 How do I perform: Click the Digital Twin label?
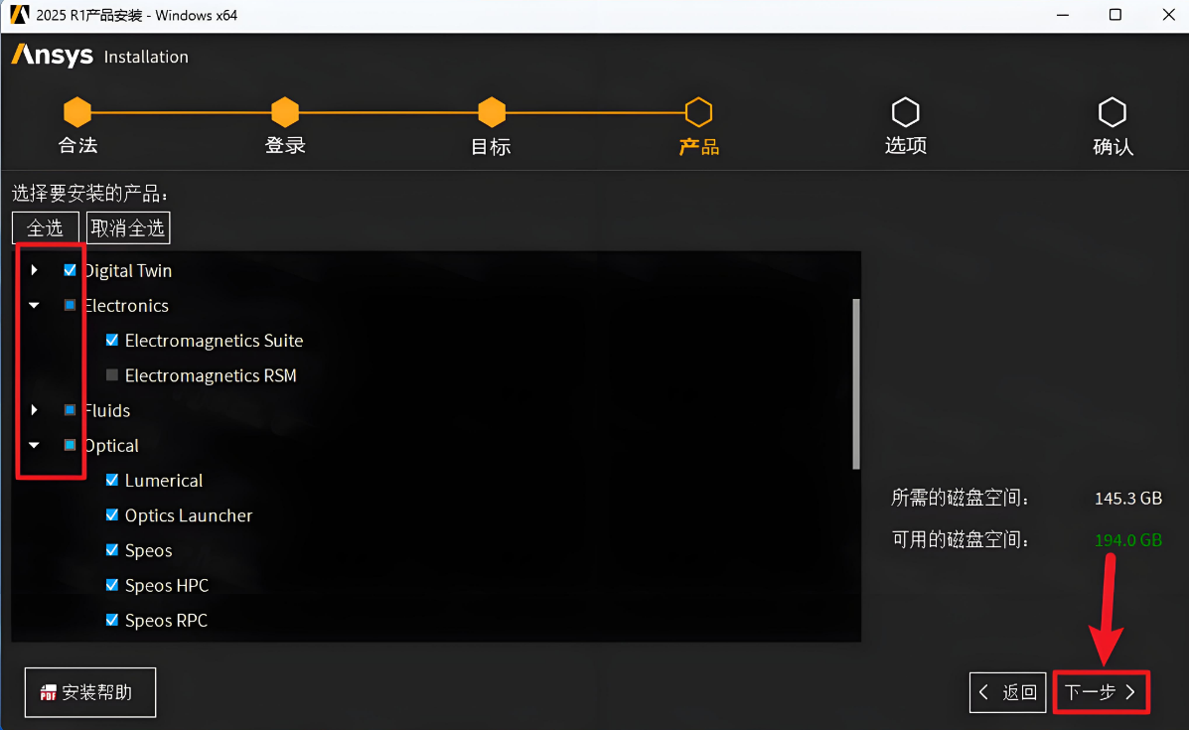tap(127, 270)
